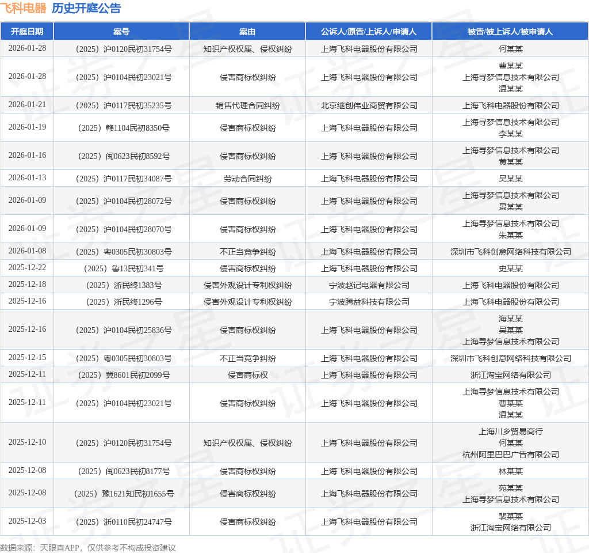
Task: Click the 开庭日期 column header
Action: [27, 32]
